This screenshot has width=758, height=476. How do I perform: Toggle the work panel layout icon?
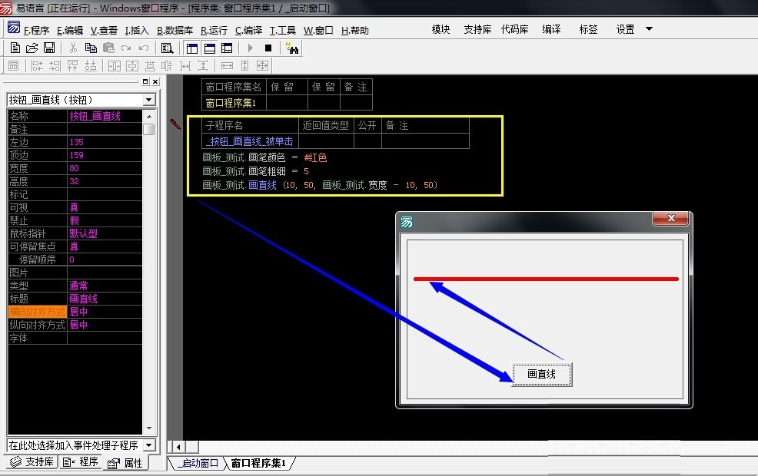click(x=192, y=48)
